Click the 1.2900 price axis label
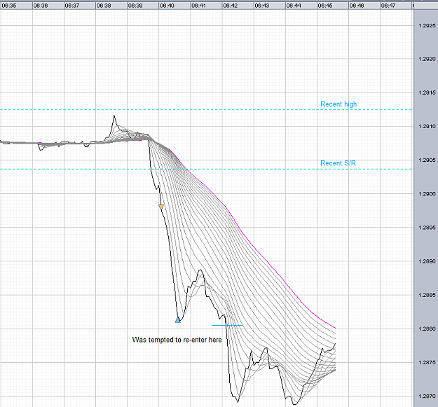The image size is (438, 407). pos(427,194)
